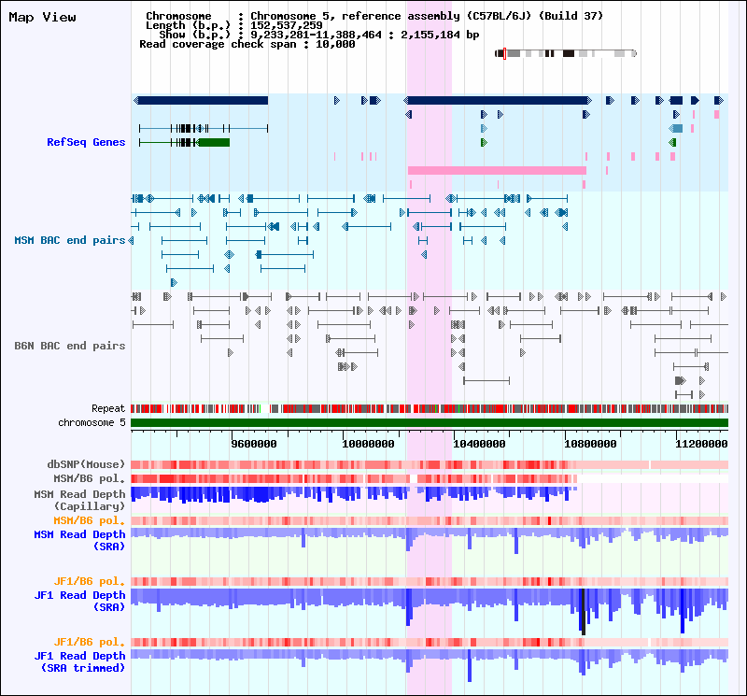Click the red position marker on the chromosome ideogram
This screenshot has height=696, width=747.
(x=504, y=53)
